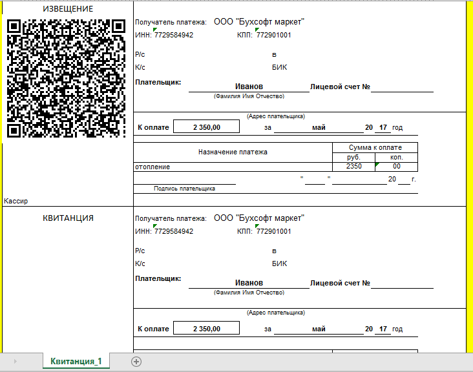The width and height of the screenshot is (473, 372).
Task: Select the (Фамилия Имя Отчество) caption in КВИТАНЦИЯ
Action: [249, 293]
